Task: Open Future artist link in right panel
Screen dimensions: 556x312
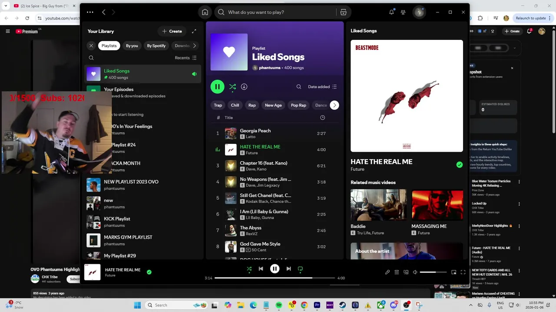Action: click(357, 169)
